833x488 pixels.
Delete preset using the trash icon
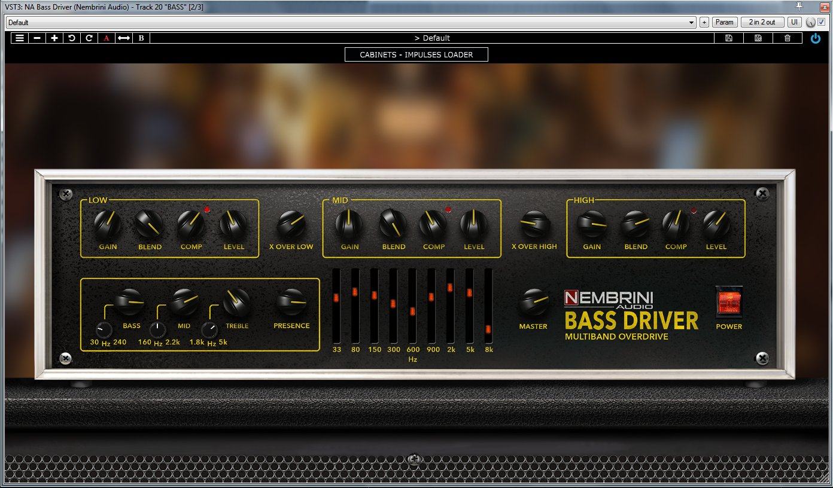(x=788, y=38)
